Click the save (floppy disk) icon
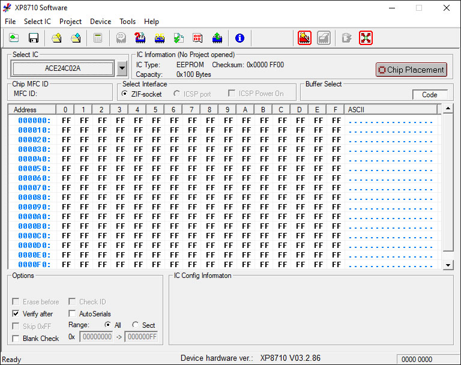461x365 pixels. point(34,38)
